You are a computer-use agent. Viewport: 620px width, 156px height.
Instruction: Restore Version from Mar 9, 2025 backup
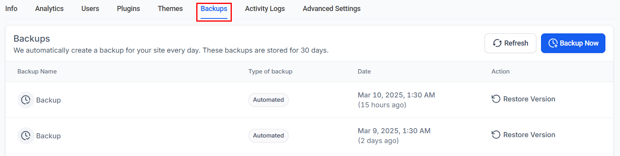pyautogui.click(x=523, y=135)
